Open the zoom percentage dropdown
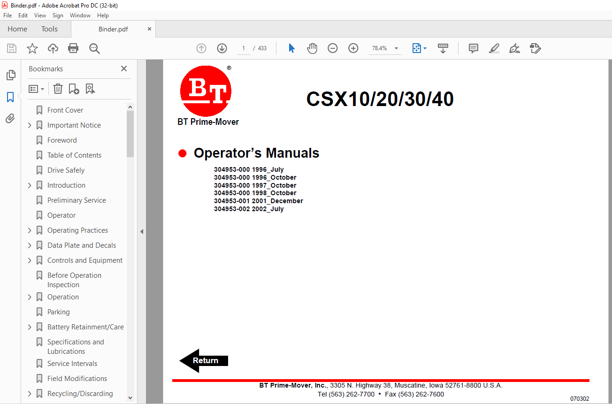 pos(396,48)
